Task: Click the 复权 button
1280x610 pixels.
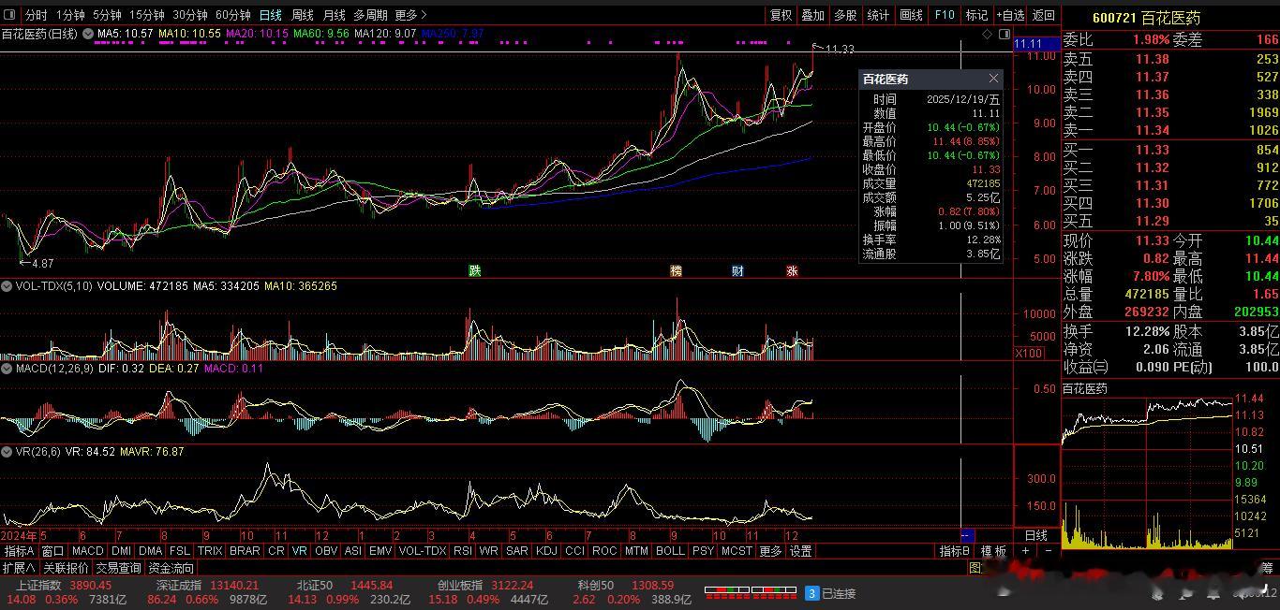Action: [x=781, y=15]
